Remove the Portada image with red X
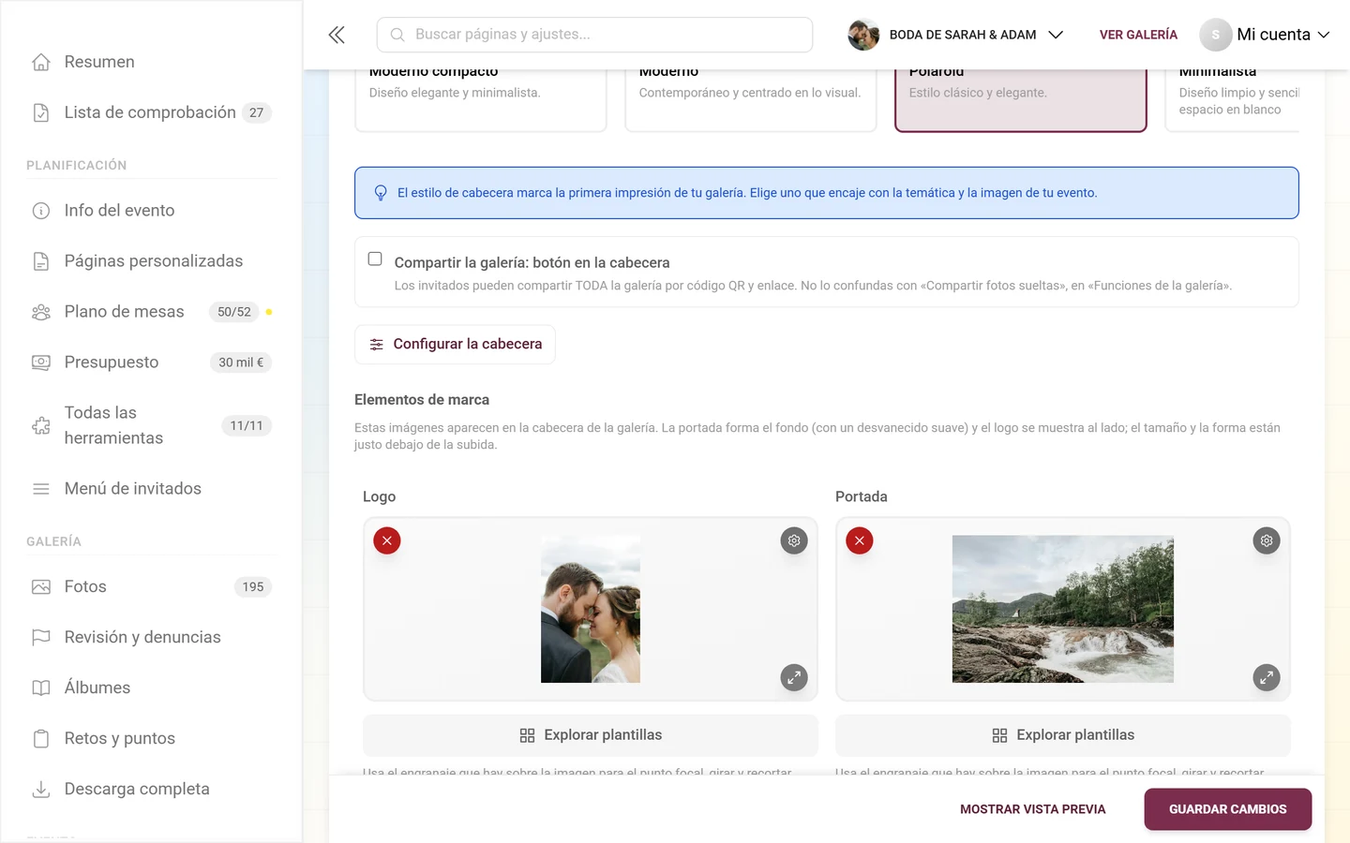This screenshot has height=843, width=1350. pos(860,540)
